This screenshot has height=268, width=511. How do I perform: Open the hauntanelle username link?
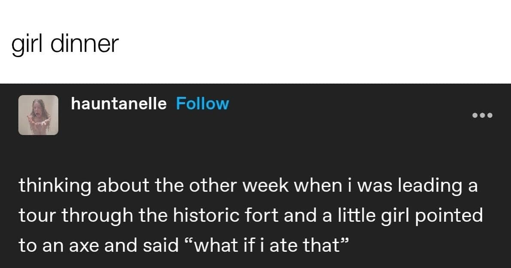(118, 104)
